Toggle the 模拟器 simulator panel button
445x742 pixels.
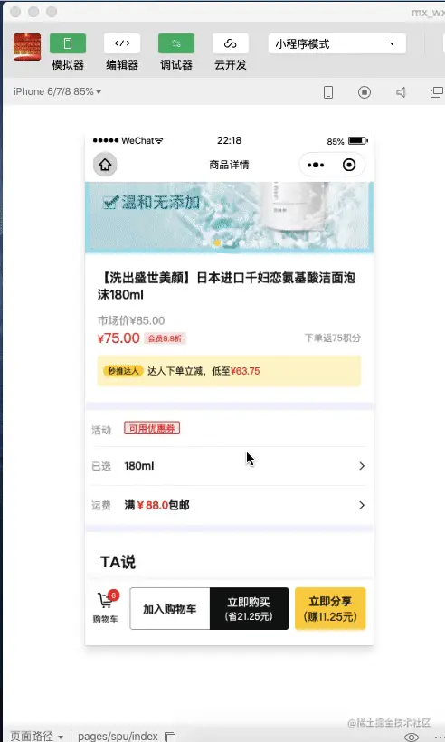[68, 43]
